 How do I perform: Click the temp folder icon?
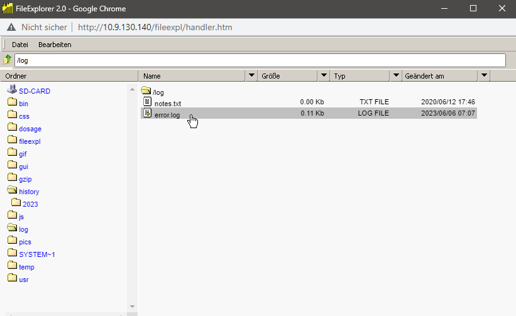[12, 265]
